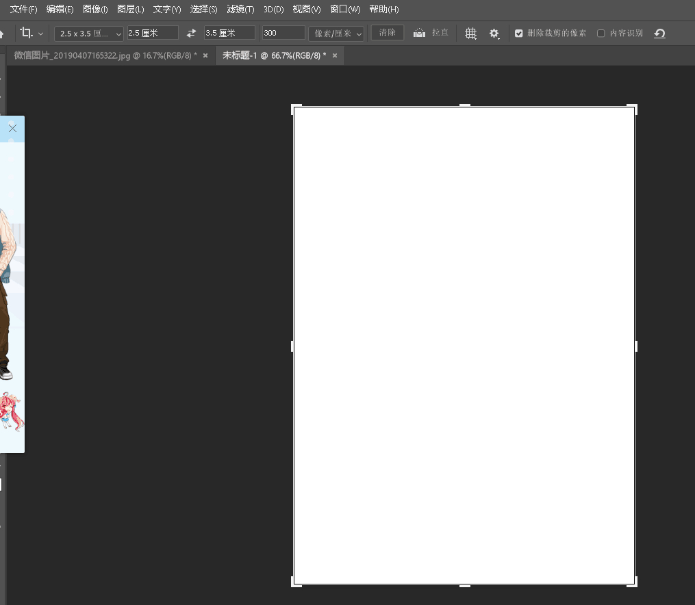The height and width of the screenshot is (605, 695).
Task: Click the left-middle crop edge handle
Action: pos(292,346)
